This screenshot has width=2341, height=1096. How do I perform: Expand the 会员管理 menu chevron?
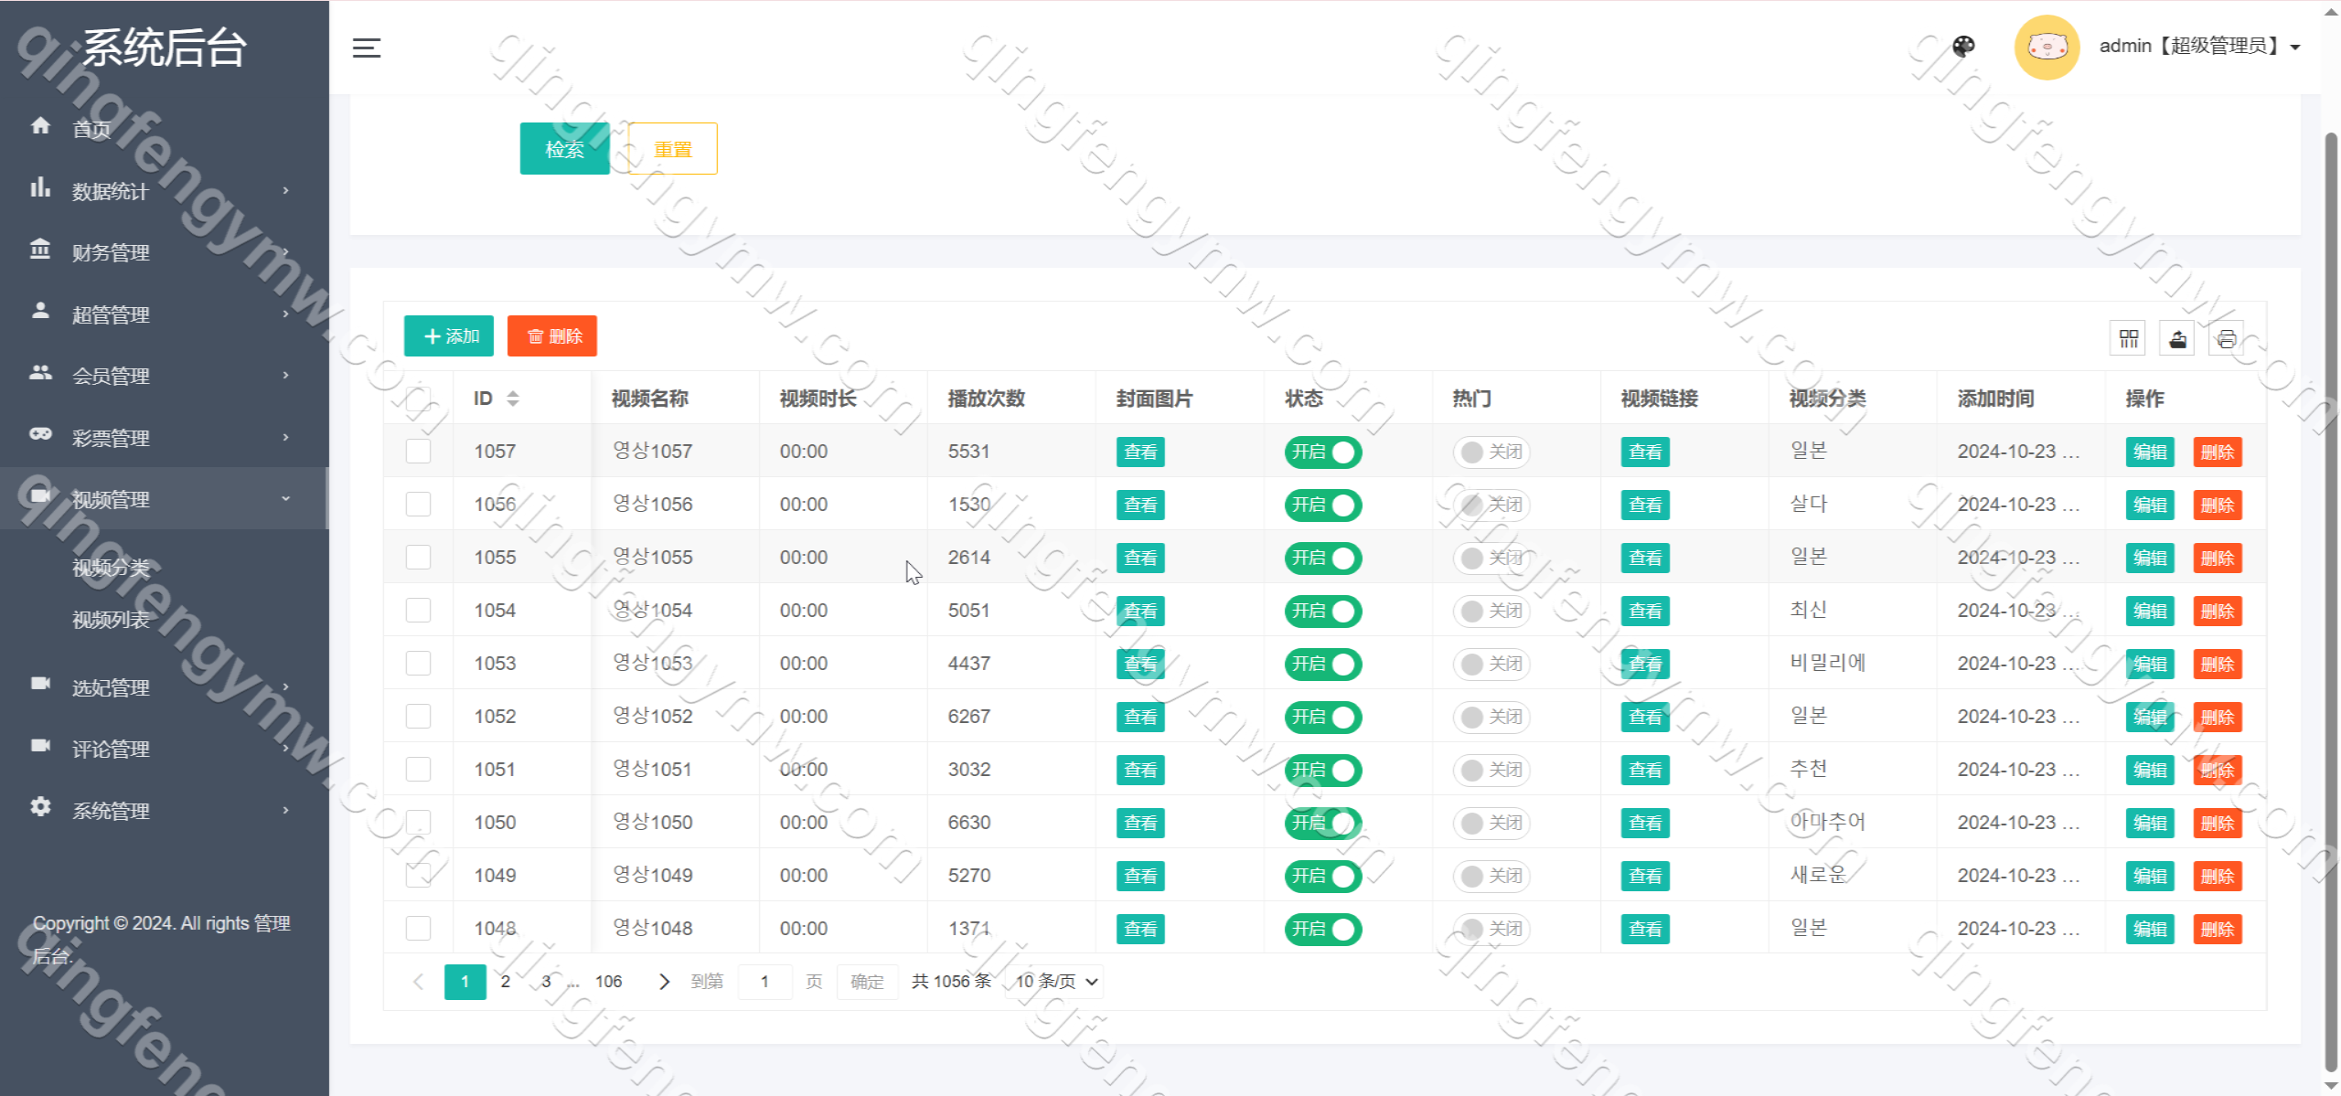click(x=286, y=375)
